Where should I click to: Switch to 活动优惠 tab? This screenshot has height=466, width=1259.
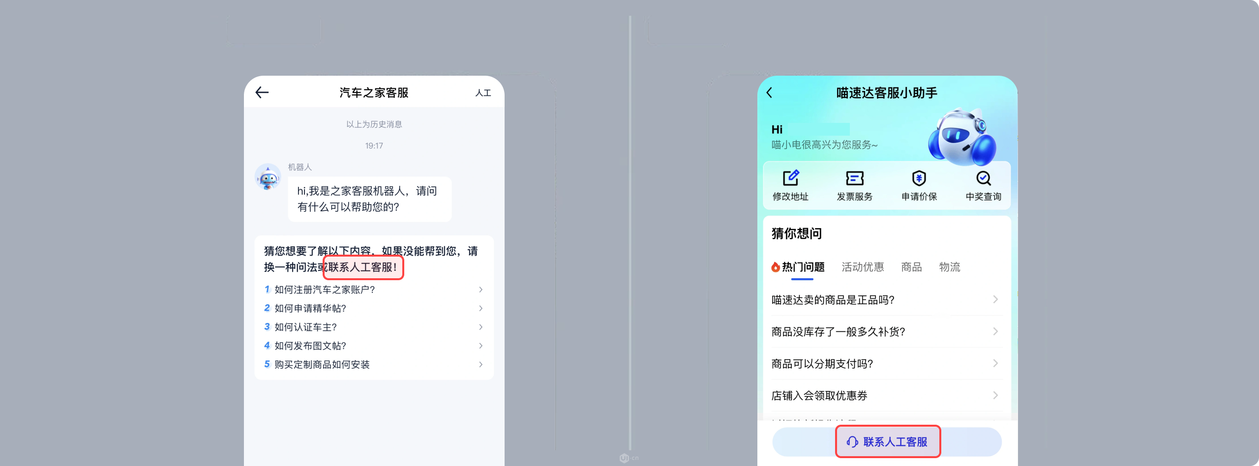coord(863,267)
